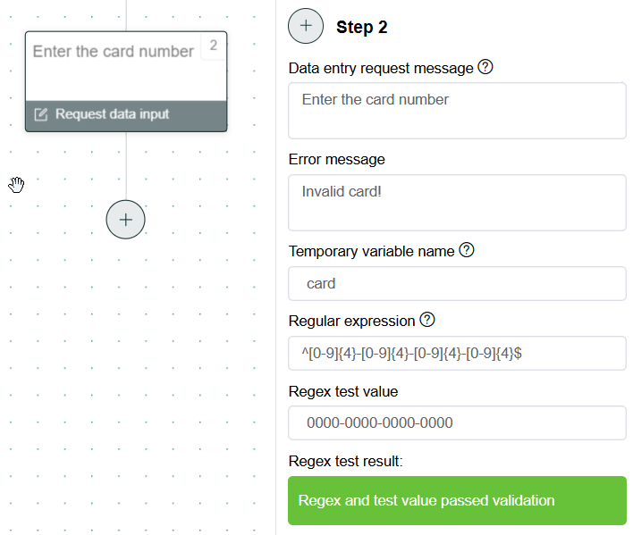Focus the Data entry request message field
The image size is (633, 535).
(x=457, y=111)
